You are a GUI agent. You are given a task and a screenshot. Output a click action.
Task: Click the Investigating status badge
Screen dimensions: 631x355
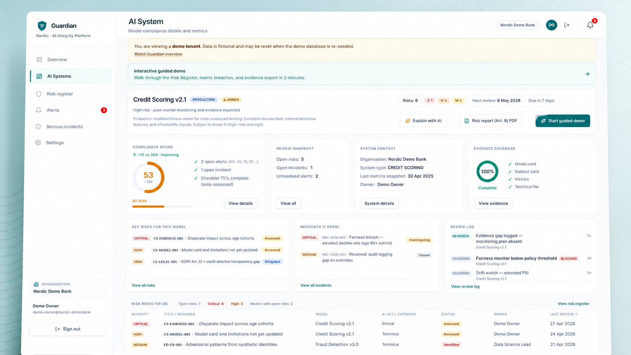pyautogui.click(x=419, y=240)
